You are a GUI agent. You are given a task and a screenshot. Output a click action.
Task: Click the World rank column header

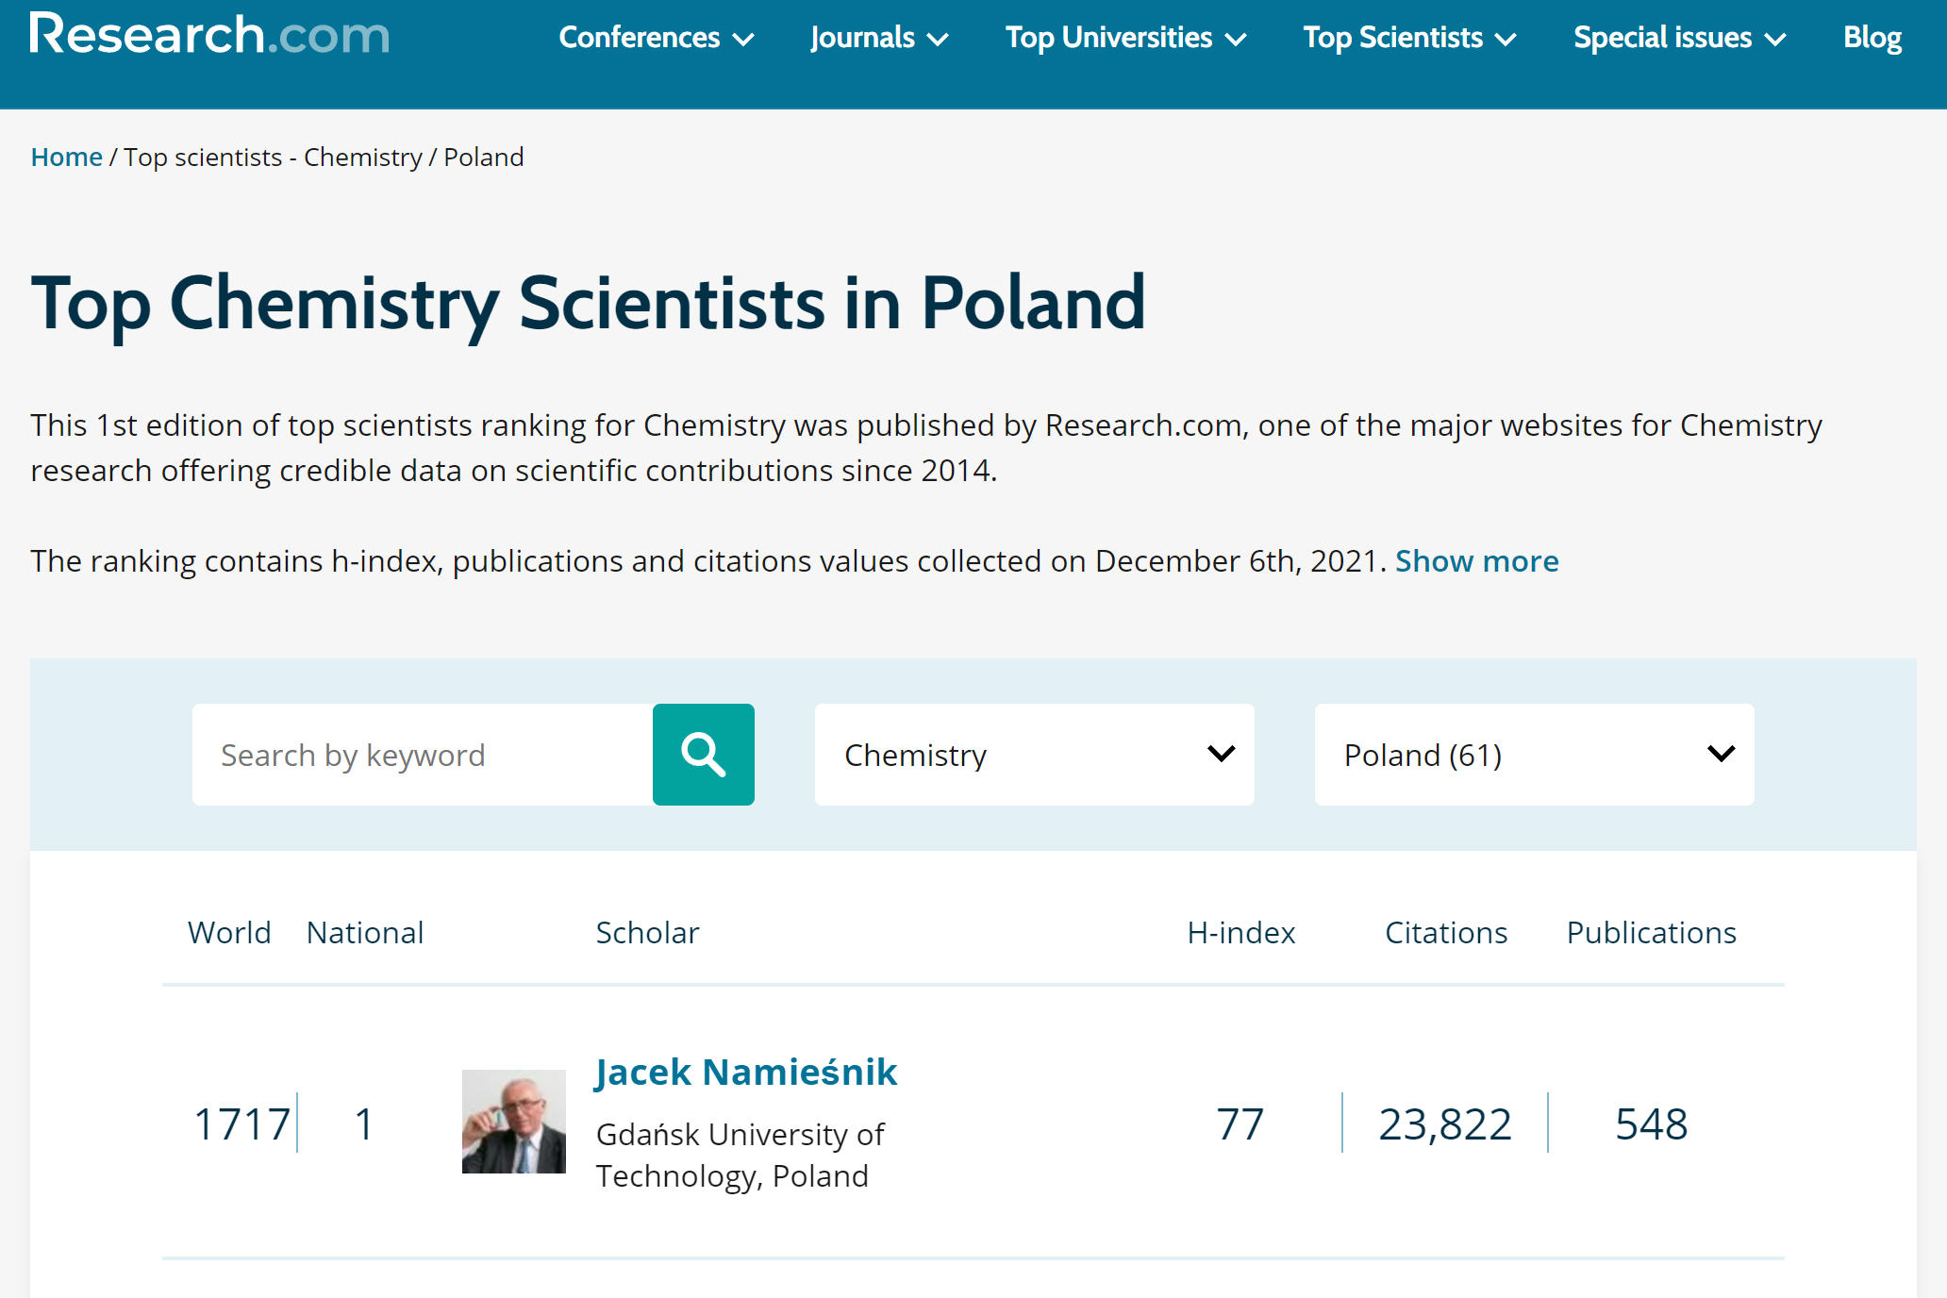coord(229,933)
